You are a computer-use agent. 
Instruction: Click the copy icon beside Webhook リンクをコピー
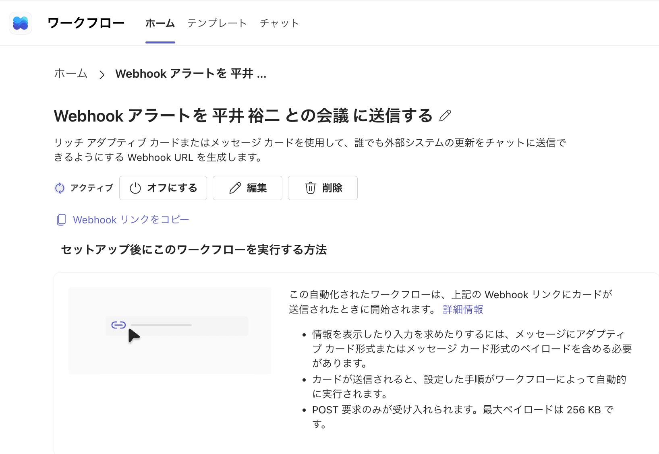pos(61,220)
